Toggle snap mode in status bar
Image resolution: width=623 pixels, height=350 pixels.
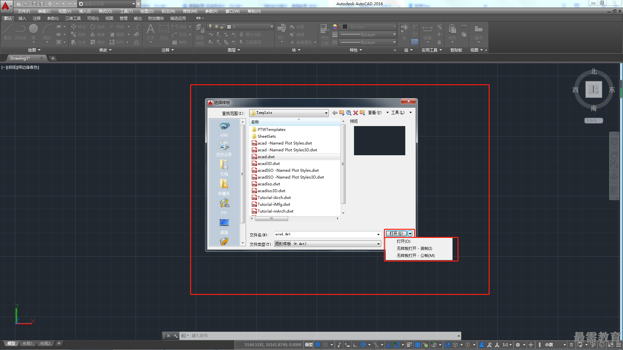(325, 345)
